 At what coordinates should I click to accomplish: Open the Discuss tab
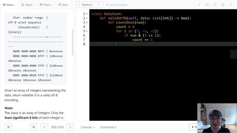click(46, 5)
